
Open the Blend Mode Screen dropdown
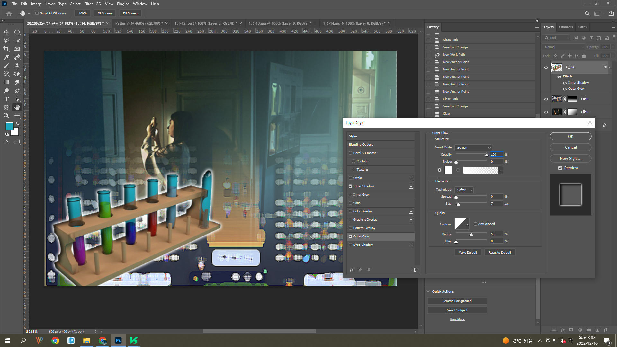tap(473, 147)
